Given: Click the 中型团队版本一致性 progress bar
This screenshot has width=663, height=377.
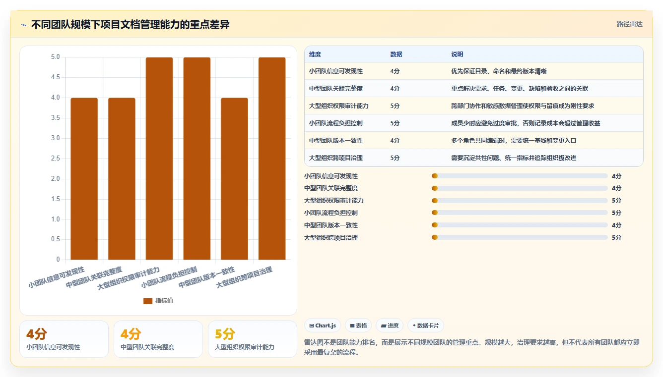Looking at the screenshot, I should coord(520,225).
